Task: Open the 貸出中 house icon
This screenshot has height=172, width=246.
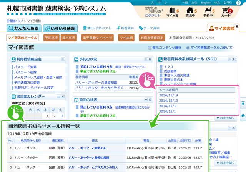Action: 191,12
